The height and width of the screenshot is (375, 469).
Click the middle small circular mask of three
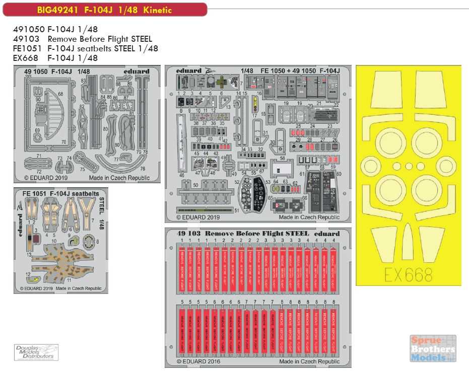pos(409,166)
